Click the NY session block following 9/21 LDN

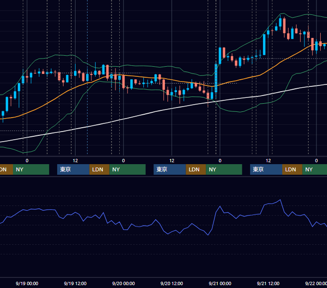[314, 169]
